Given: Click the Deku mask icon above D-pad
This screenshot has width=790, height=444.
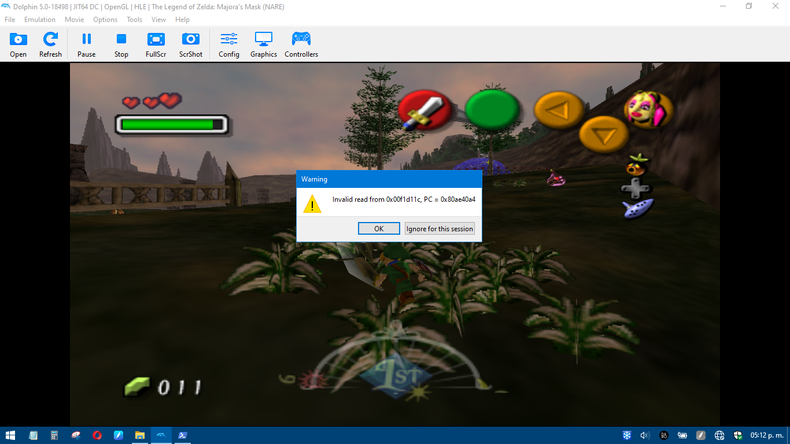Looking at the screenshot, I should click(638, 165).
